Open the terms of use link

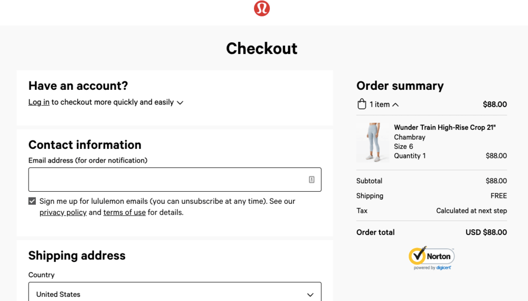click(125, 213)
